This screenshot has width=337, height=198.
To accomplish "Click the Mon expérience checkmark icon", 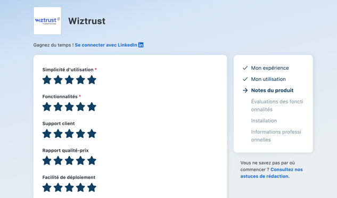I will point(245,68).
